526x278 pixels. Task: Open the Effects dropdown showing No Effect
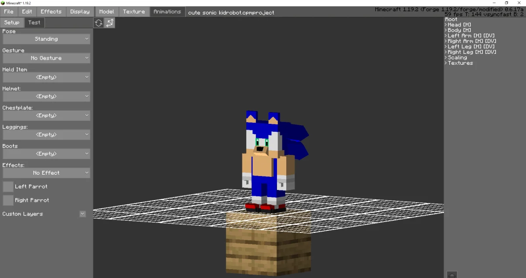[46, 173]
